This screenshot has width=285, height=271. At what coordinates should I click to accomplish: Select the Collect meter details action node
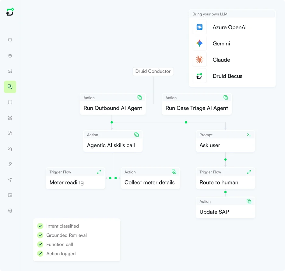coord(150,182)
